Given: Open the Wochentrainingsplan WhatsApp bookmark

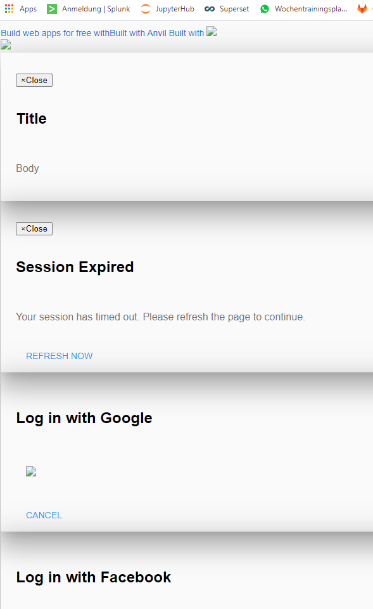Looking at the screenshot, I should 304,8.
